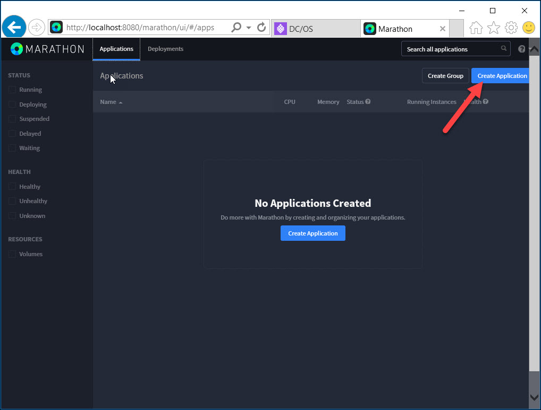Check the Unknown health filter
The height and width of the screenshot is (410, 541).
coord(12,216)
